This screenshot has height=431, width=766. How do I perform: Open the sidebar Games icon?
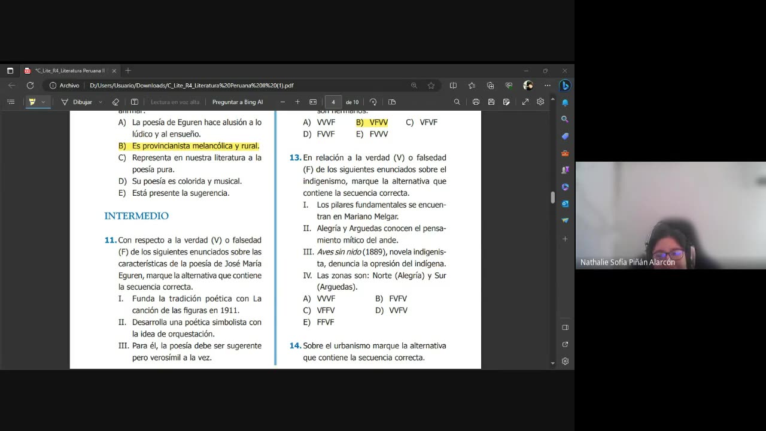tap(565, 170)
